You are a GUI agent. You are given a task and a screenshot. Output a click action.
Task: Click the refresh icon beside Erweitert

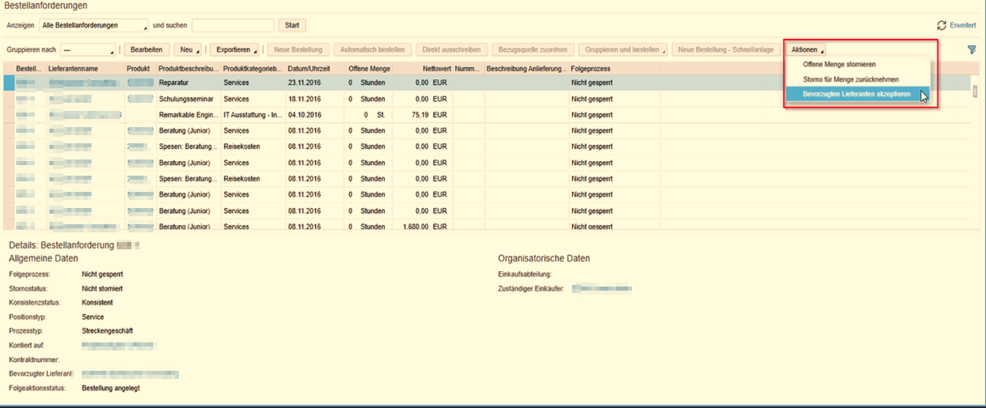[941, 25]
